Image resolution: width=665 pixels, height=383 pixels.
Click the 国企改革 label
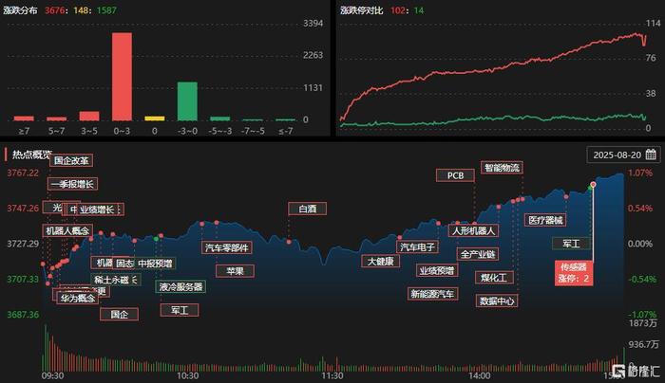click(x=71, y=160)
